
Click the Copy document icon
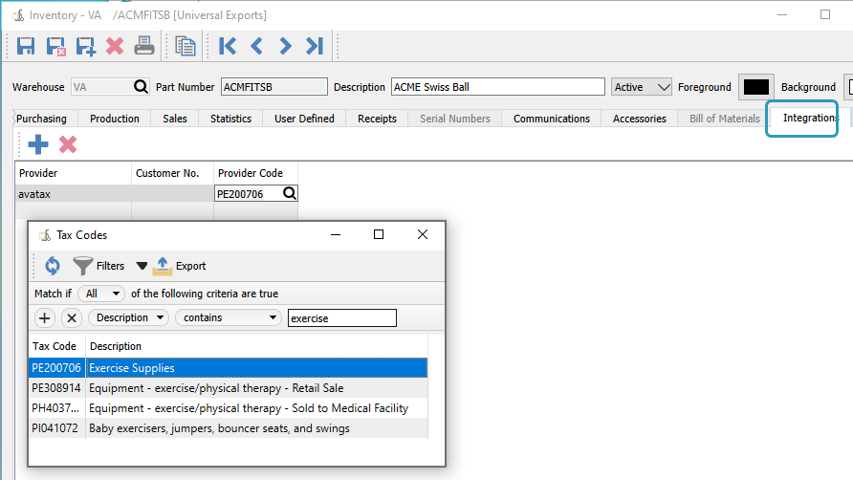point(186,46)
